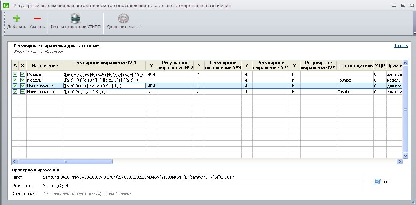Click ИЛИ condition in first Модель row
This screenshot has height=205, width=416.
(151, 74)
